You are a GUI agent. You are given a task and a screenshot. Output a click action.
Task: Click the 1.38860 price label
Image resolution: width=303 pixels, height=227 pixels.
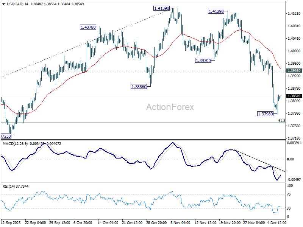pos(139,87)
